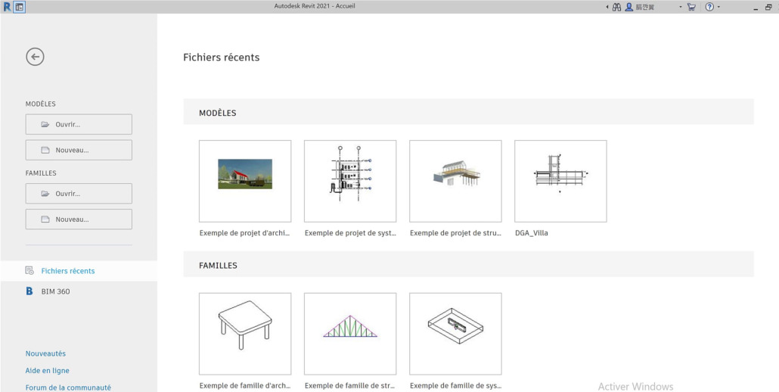Screen dimensions: 779x392
Task: Click the help question mark icon
Action: pos(709,7)
